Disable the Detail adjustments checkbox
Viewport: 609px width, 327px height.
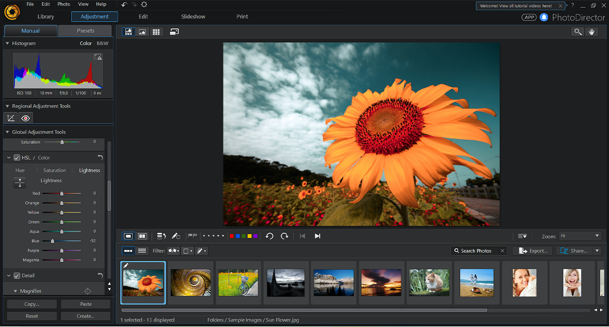coord(17,276)
